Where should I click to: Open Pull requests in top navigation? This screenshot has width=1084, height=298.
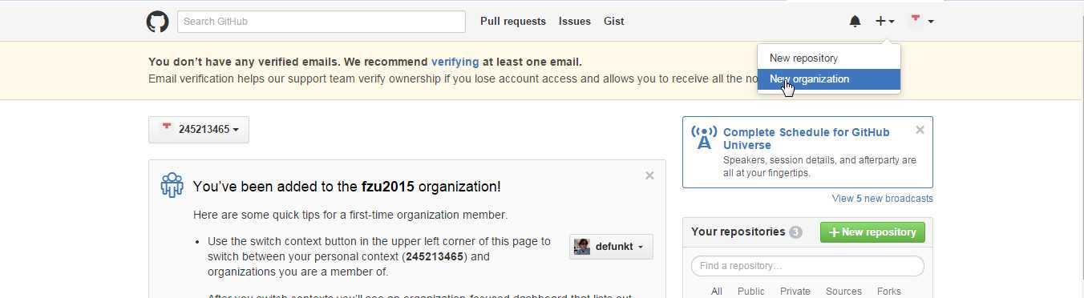513,22
